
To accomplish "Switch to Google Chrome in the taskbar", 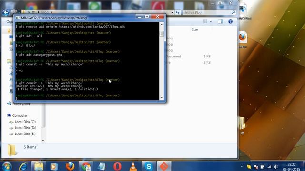I will pos(86,166).
